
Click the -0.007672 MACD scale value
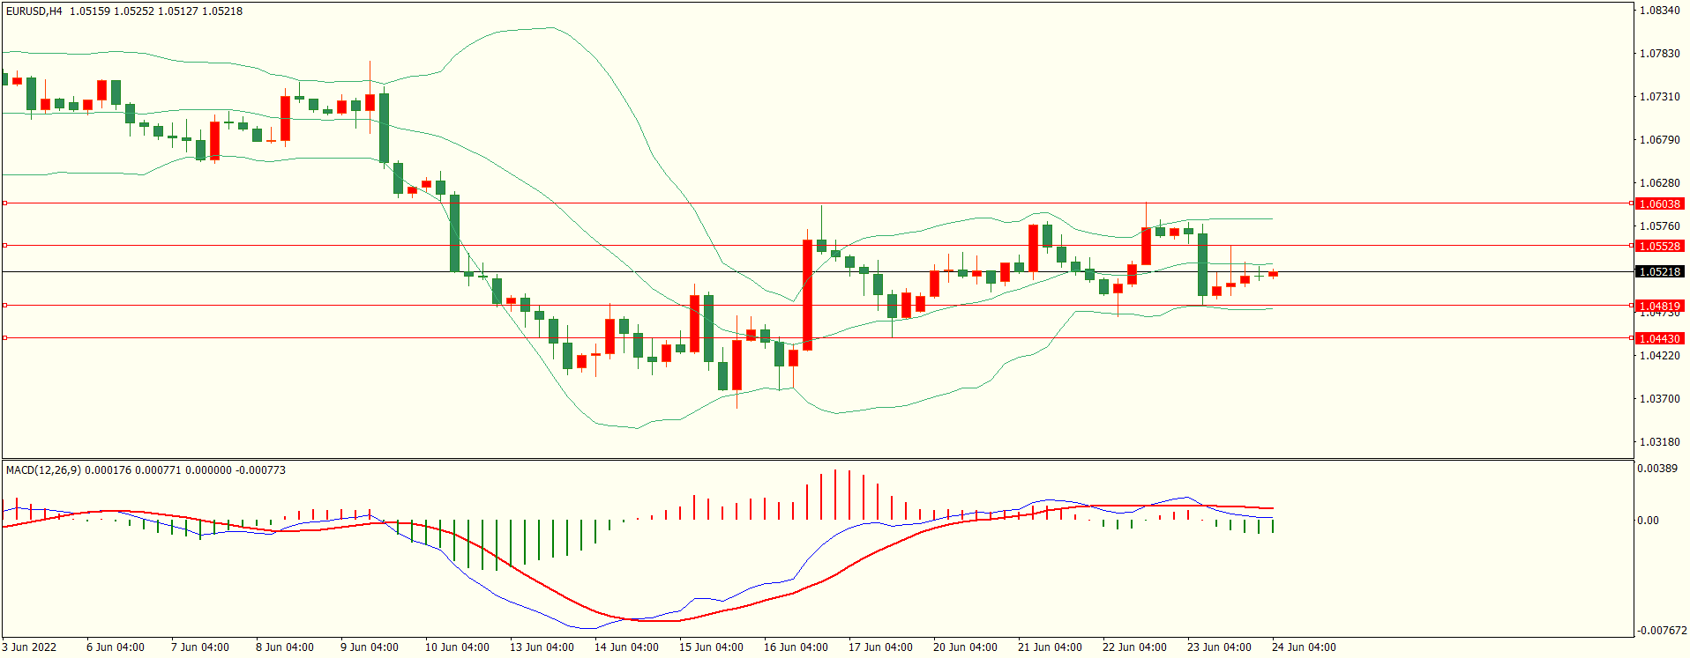click(1662, 631)
